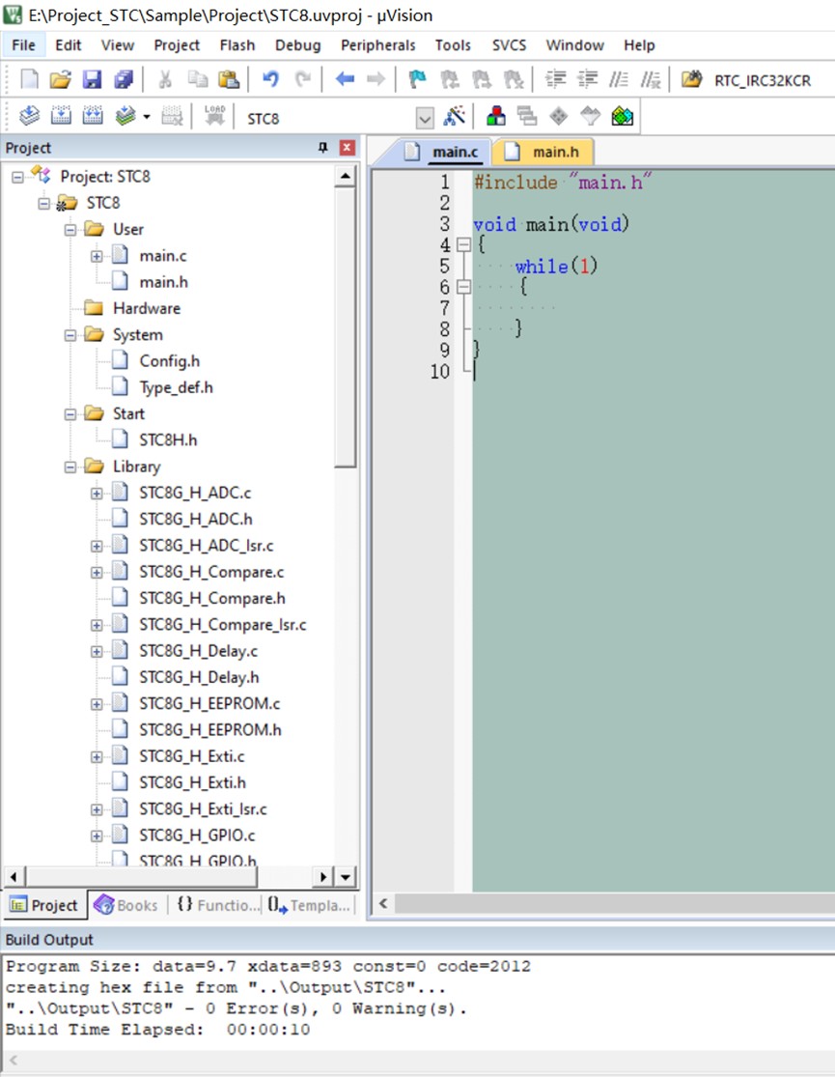Download to flash with the LOAD icon
The height and width of the screenshot is (1077, 835).
tap(215, 116)
